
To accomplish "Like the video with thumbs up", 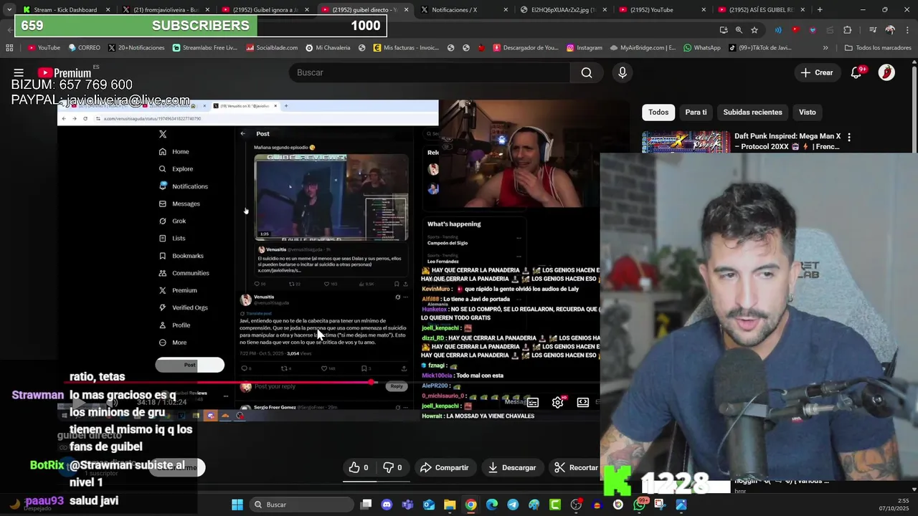I will click(359, 467).
